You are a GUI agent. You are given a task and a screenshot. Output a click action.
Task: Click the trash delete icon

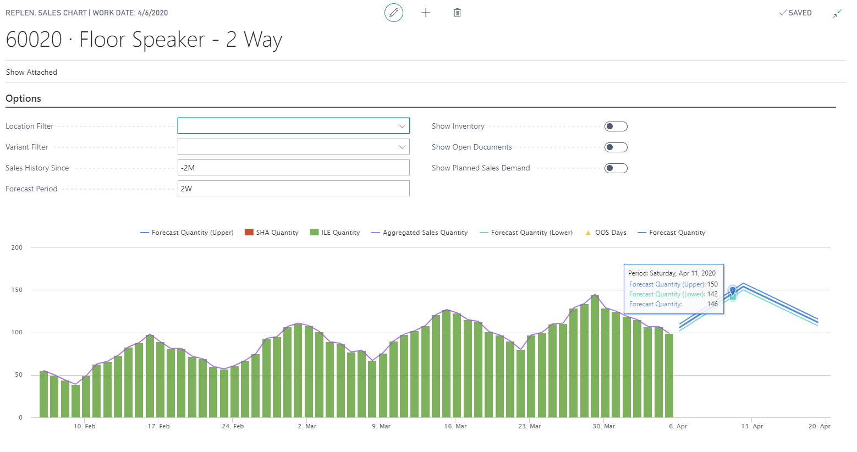point(457,13)
